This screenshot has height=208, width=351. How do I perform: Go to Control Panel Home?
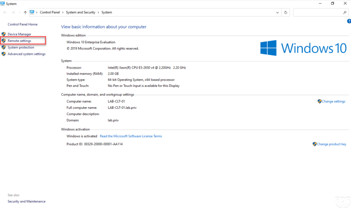click(23, 24)
